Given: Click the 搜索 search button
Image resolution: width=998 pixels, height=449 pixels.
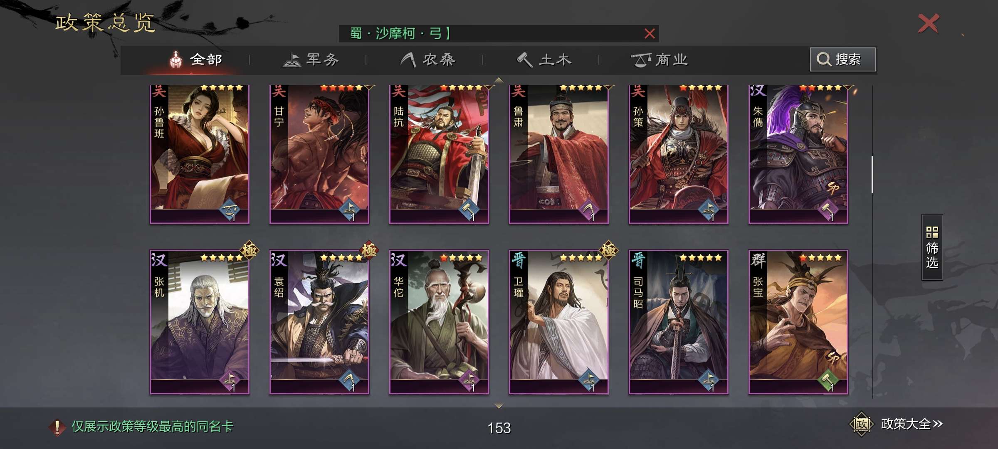Looking at the screenshot, I should pyautogui.click(x=842, y=59).
